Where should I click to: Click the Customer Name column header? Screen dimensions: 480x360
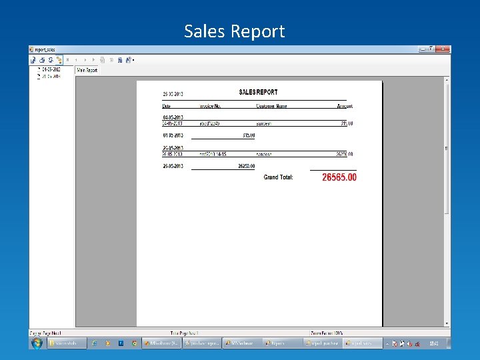[271, 106]
